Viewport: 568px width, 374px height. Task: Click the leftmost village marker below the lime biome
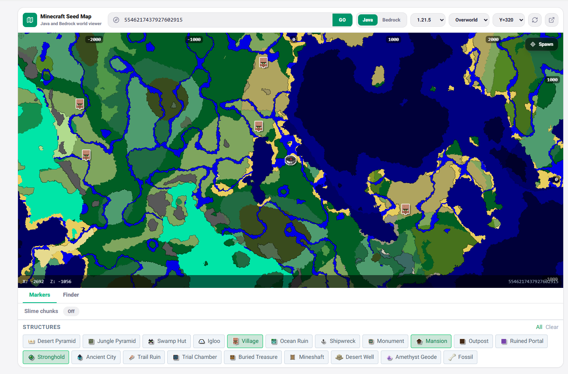click(86, 155)
